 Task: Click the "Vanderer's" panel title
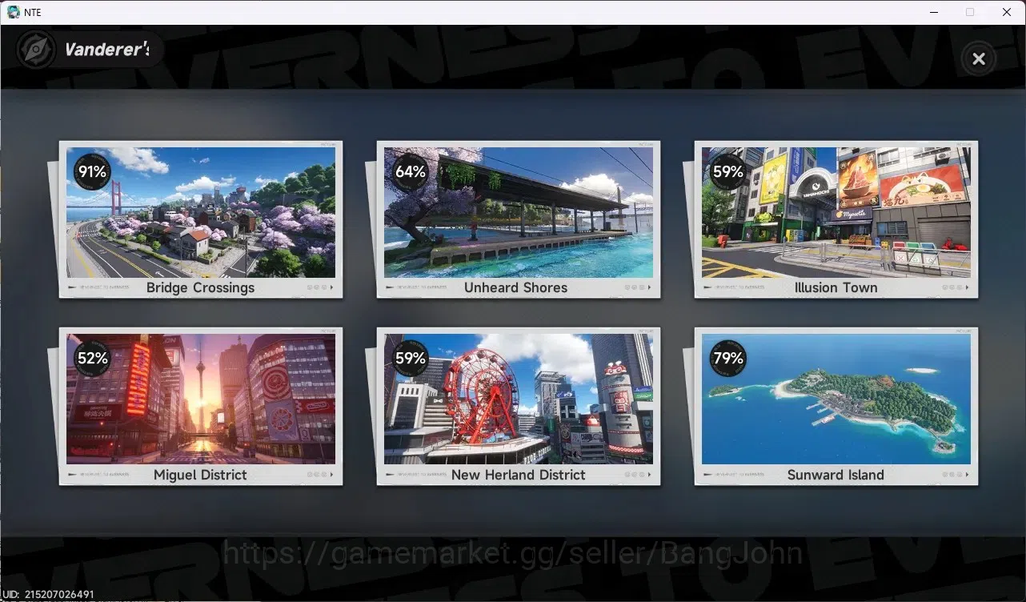click(x=107, y=50)
